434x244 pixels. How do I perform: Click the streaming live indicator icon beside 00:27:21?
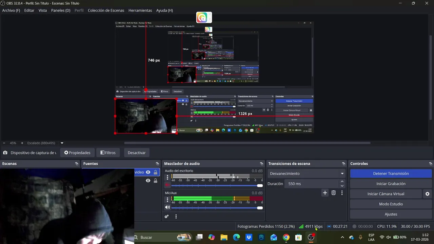pos(329,226)
